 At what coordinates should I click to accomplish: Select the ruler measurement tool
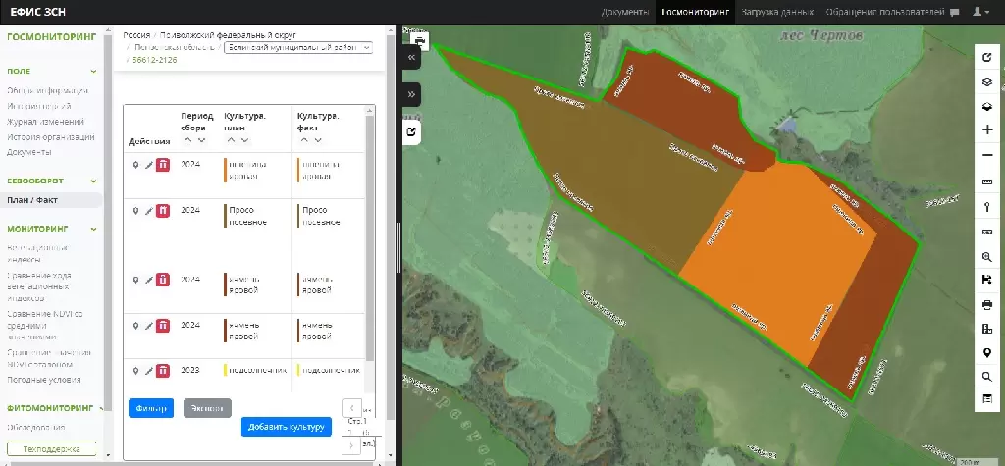(x=987, y=181)
